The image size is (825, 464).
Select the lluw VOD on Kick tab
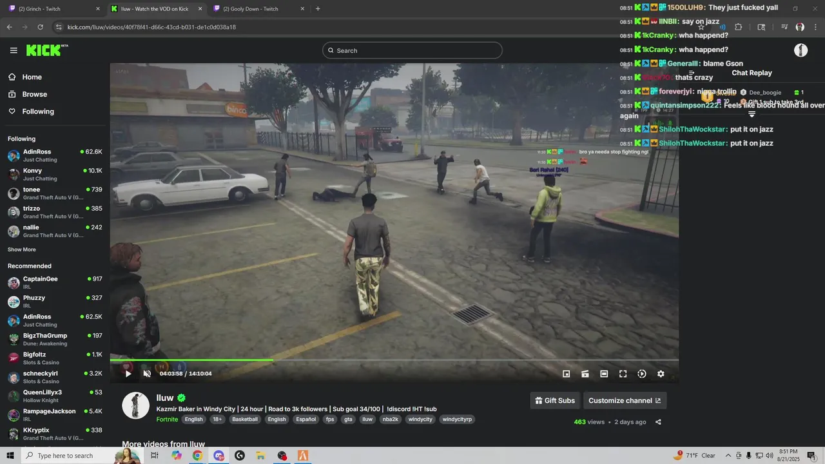[x=157, y=9]
